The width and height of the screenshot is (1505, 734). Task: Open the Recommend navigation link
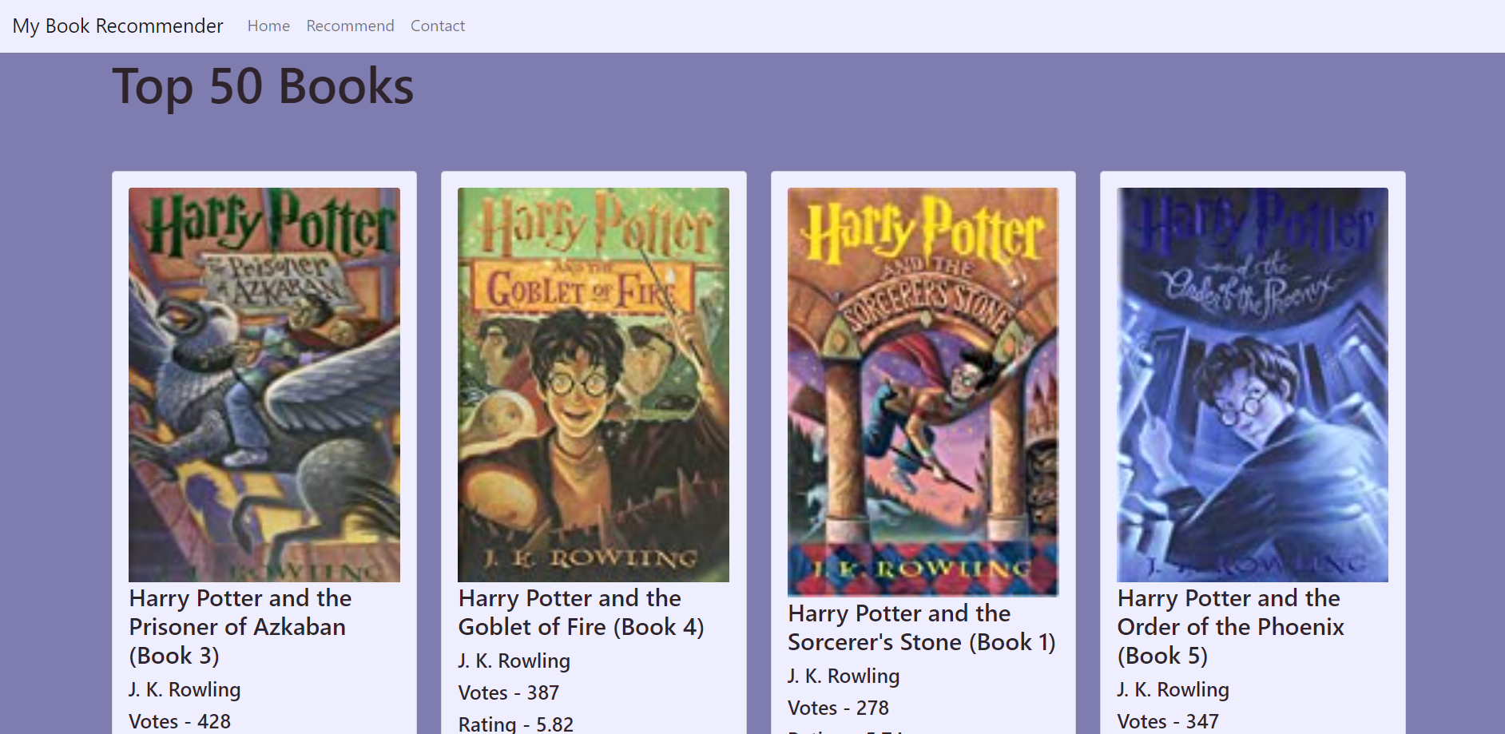[x=350, y=25]
